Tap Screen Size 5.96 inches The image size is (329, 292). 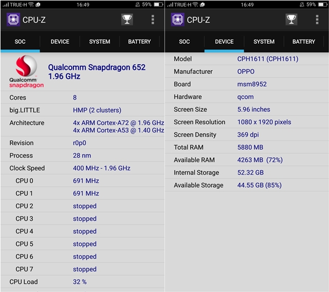tap(254, 110)
